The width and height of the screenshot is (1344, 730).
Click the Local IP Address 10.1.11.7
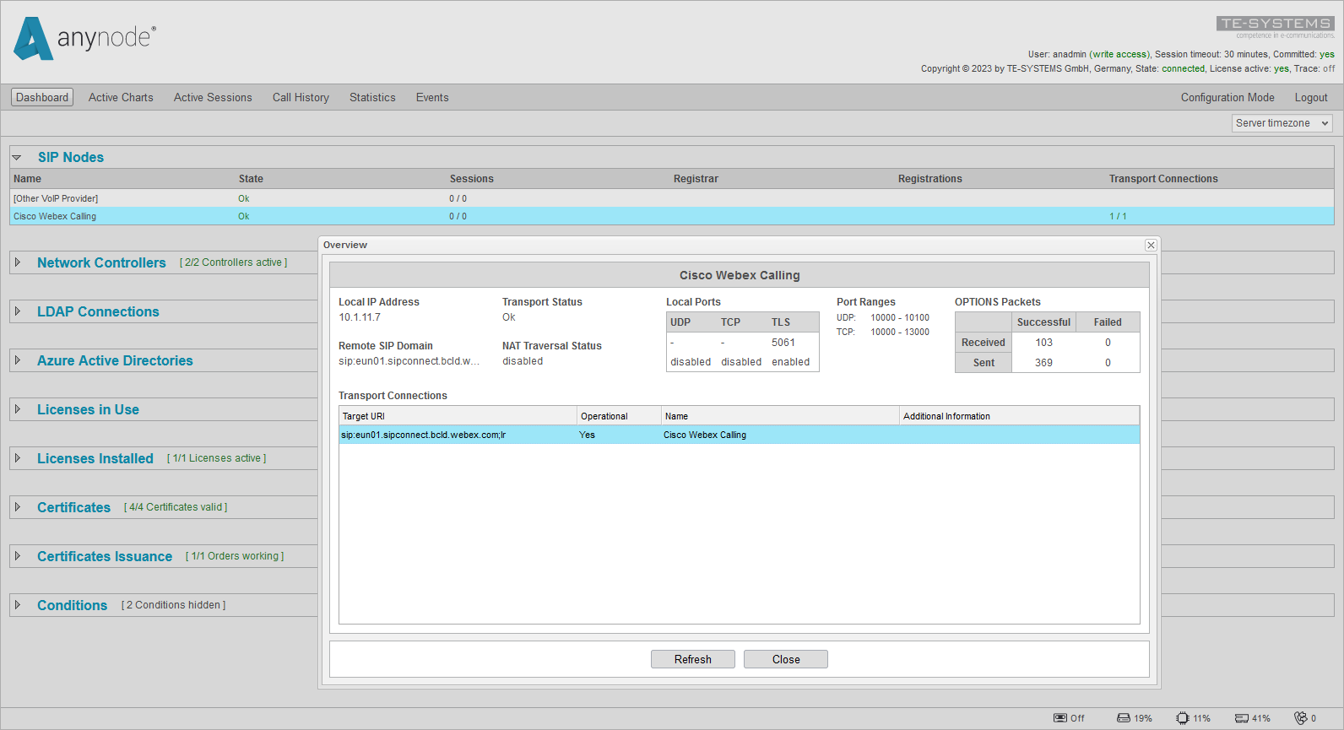[x=360, y=317]
